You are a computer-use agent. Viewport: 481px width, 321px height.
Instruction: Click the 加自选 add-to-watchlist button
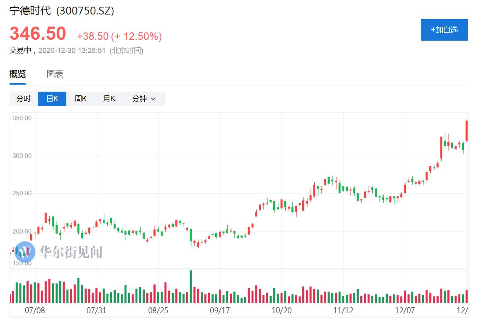(444, 30)
